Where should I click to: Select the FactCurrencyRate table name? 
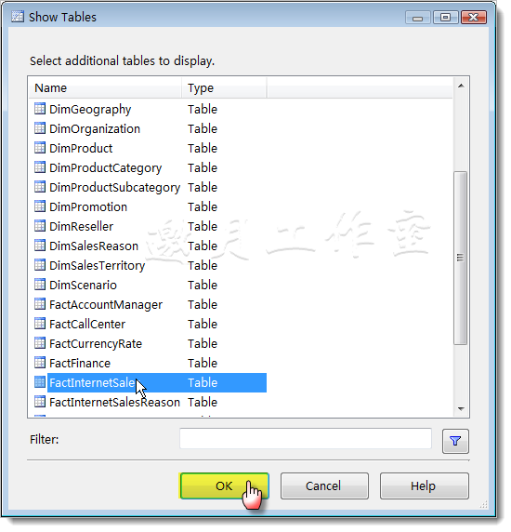click(96, 344)
